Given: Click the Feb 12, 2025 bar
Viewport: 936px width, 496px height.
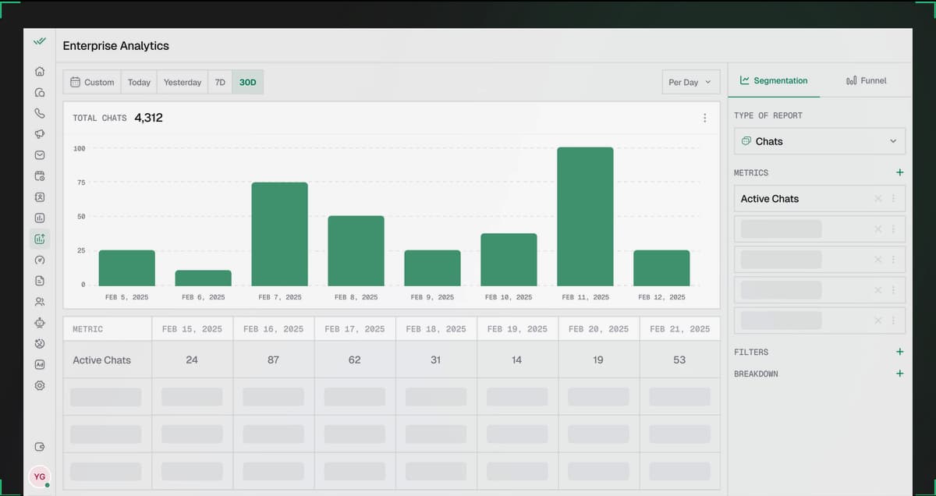Looking at the screenshot, I should (661, 267).
